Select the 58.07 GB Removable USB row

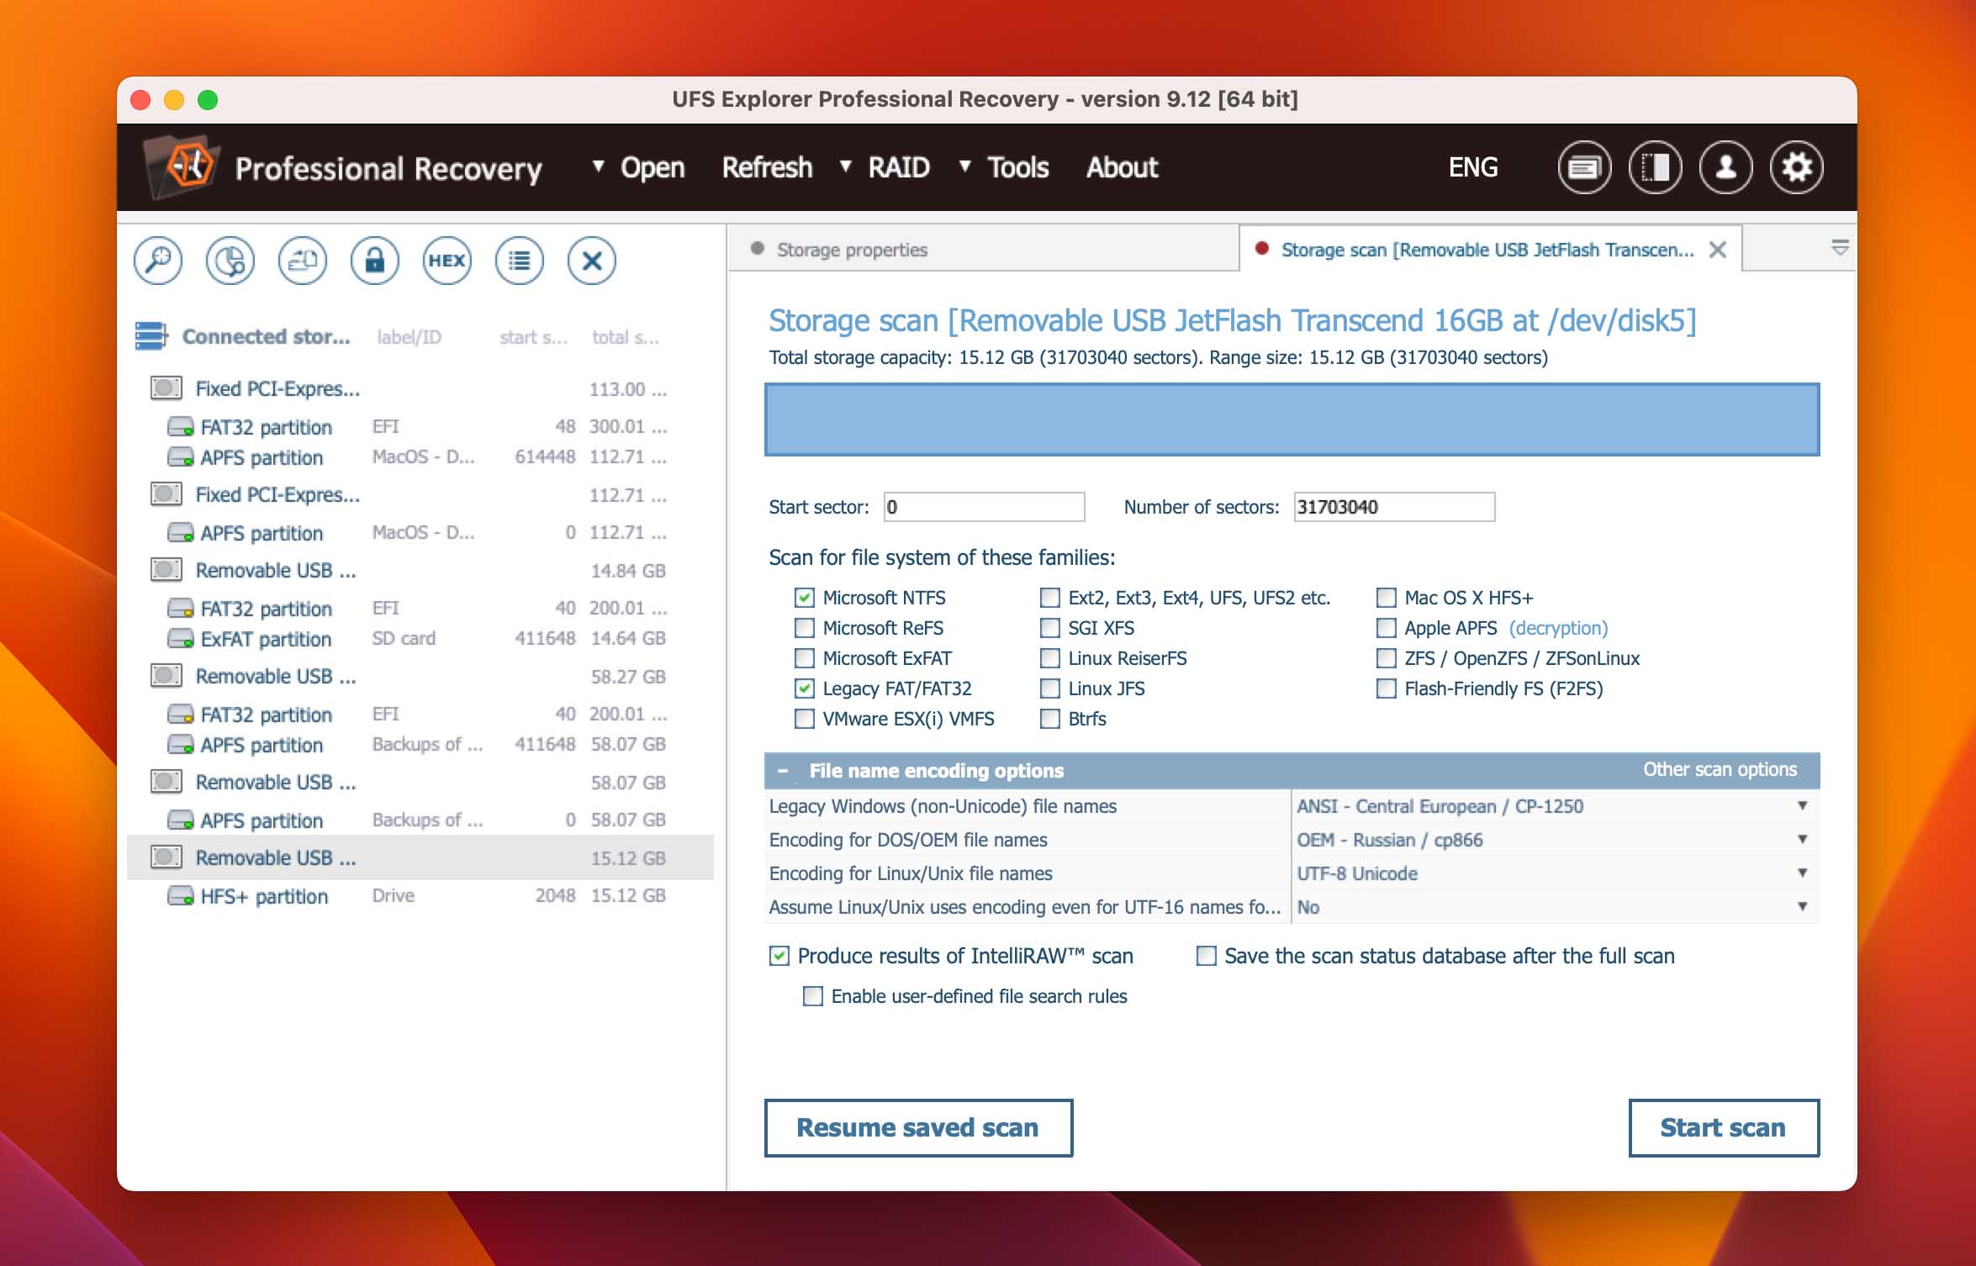pos(420,782)
